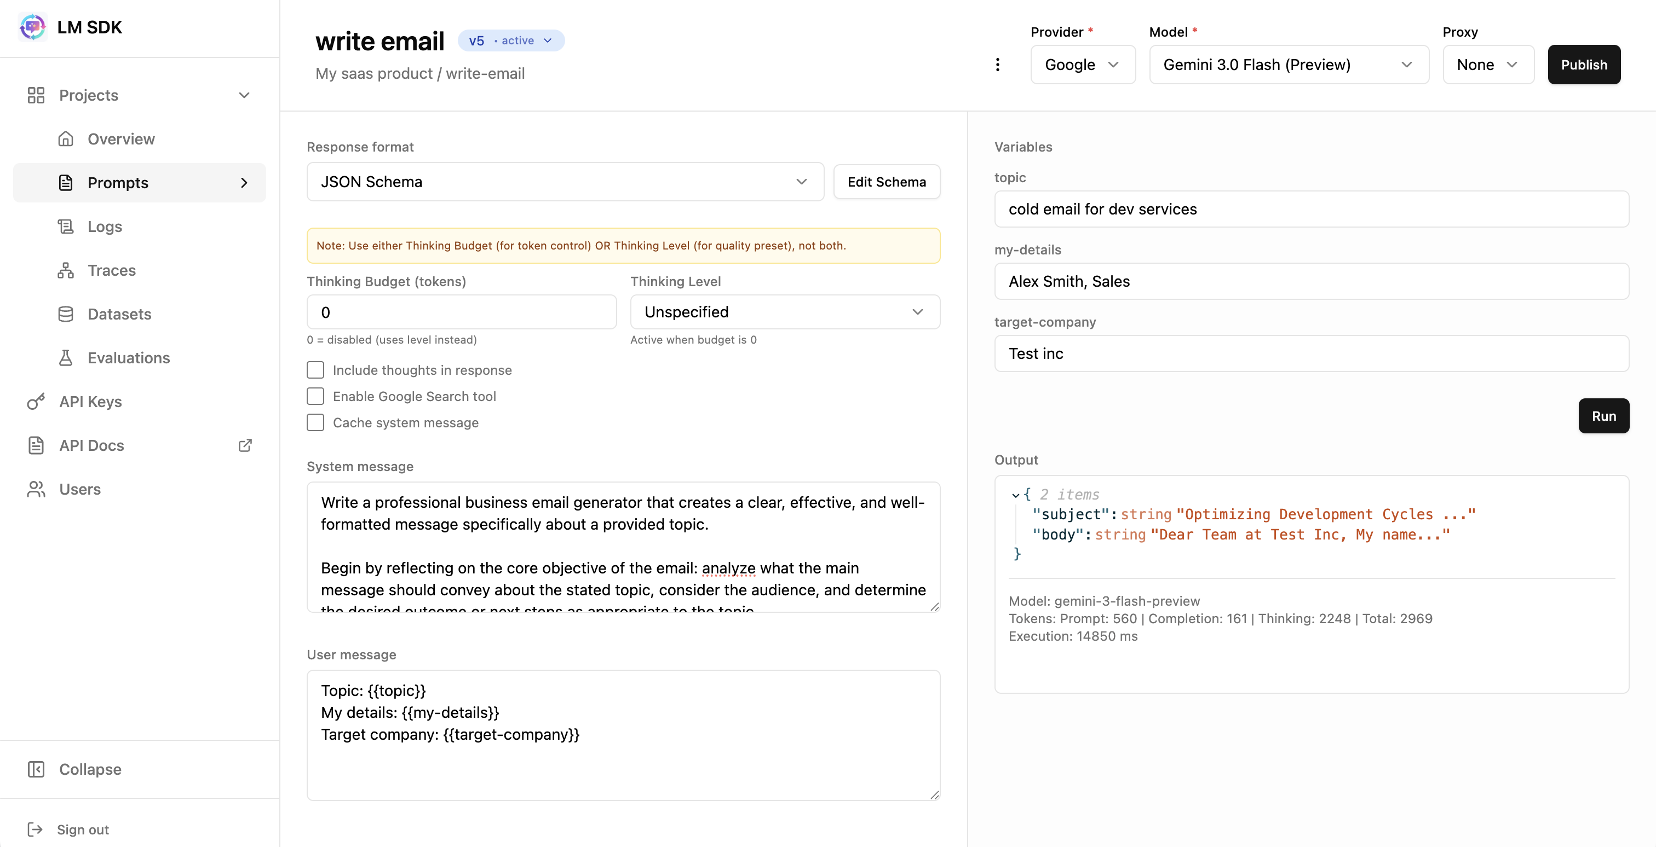
Task: Expand the v5 active version selector
Action: click(x=510, y=40)
